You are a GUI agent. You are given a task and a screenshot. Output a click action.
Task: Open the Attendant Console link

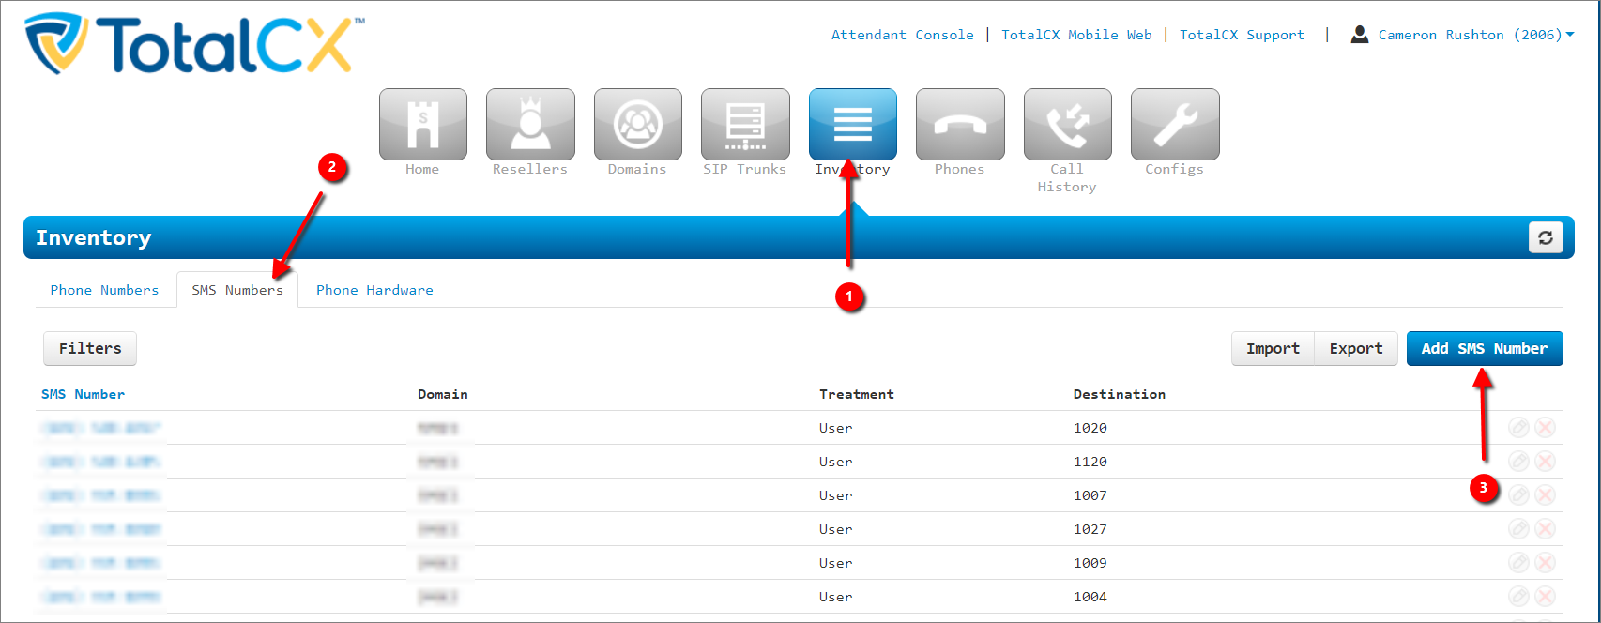(x=903, y=35)
